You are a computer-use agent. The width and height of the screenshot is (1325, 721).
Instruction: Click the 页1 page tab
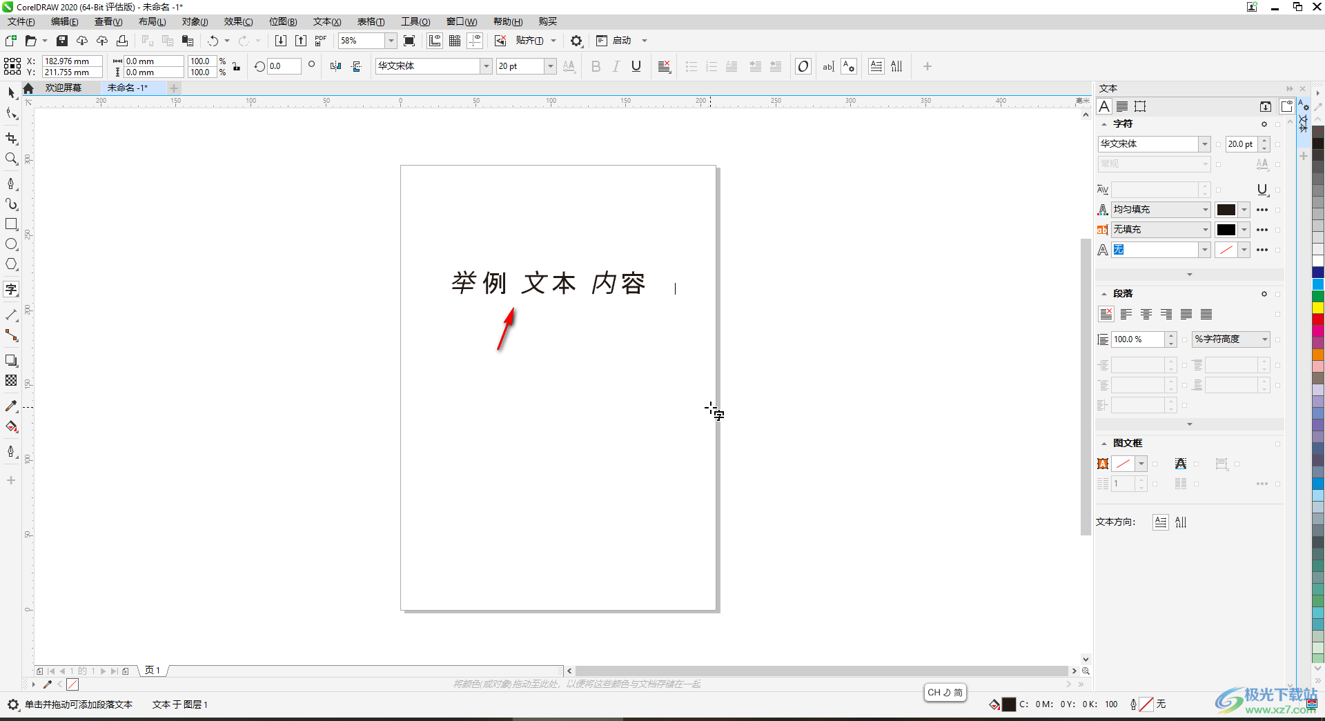[153, 670]
